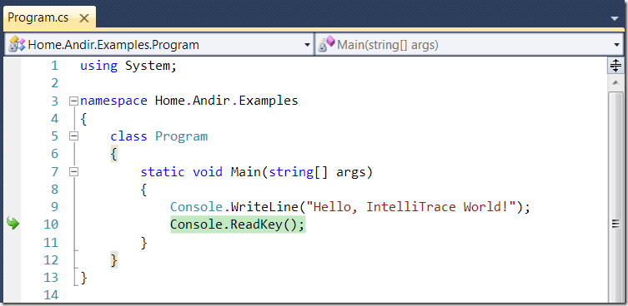This screenshot has width=628, height=306.
Task: Click the 'args' parameter on line 7
Action: point(351,173)
